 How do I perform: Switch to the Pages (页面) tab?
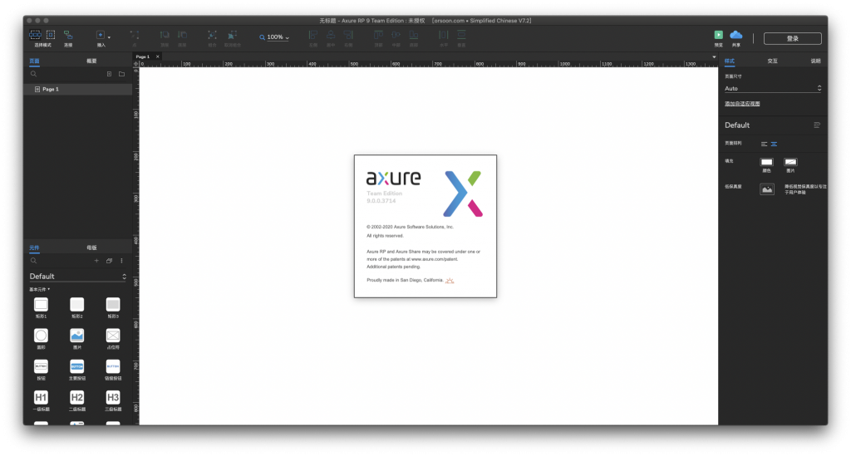34,61
